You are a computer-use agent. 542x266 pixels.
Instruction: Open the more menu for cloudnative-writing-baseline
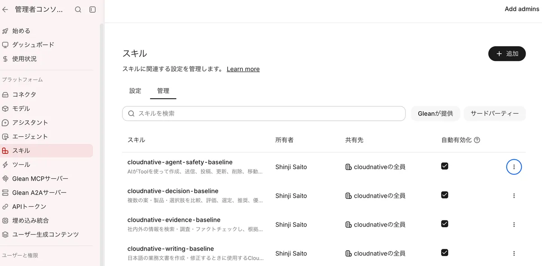point(514,253)
